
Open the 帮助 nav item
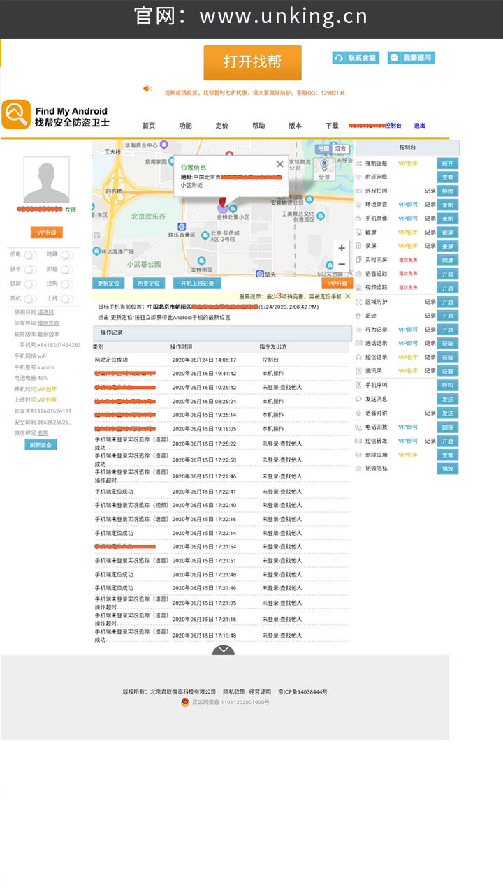click(x=258, y=126)
